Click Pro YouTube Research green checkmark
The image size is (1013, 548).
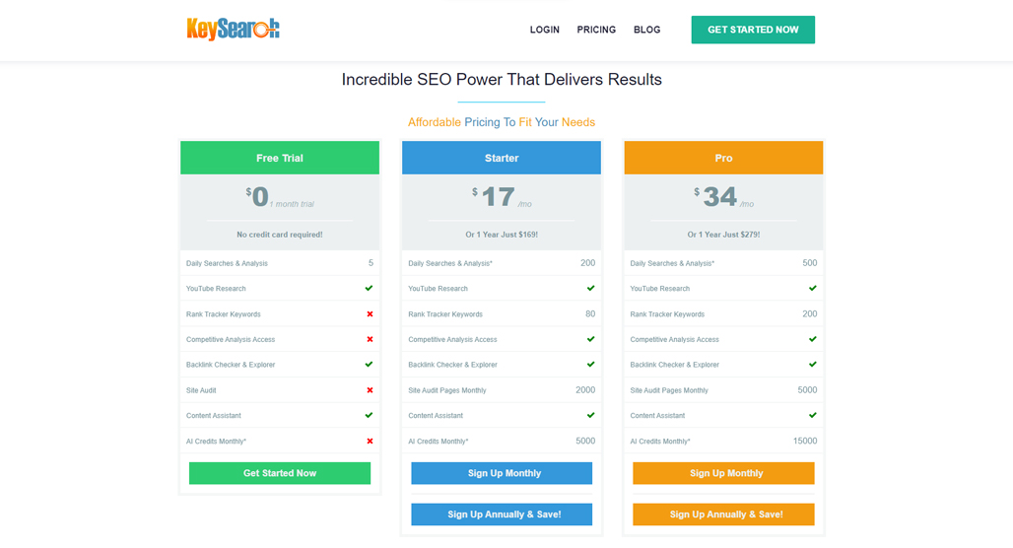(813, 288)
